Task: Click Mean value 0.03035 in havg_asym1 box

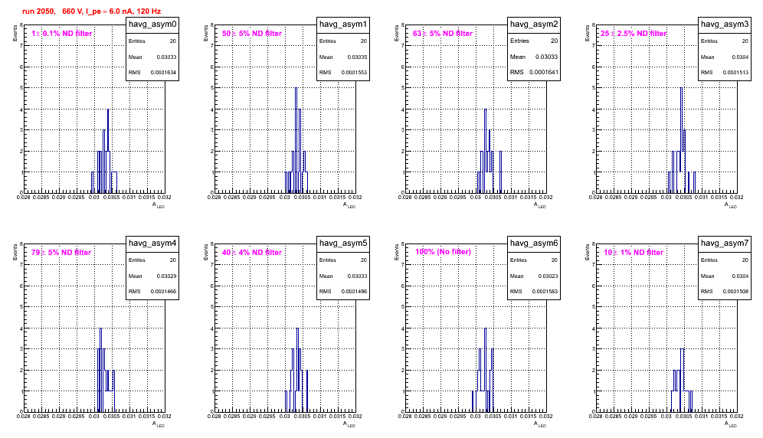Action: point(357,57)
